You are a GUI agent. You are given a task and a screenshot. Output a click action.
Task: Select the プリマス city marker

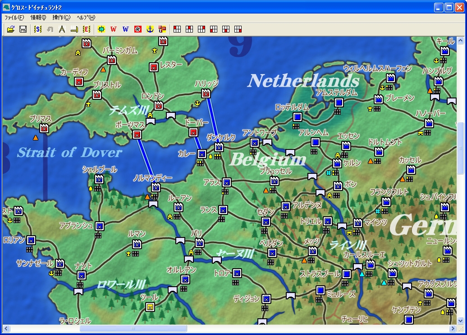click(x=44, y=128)
